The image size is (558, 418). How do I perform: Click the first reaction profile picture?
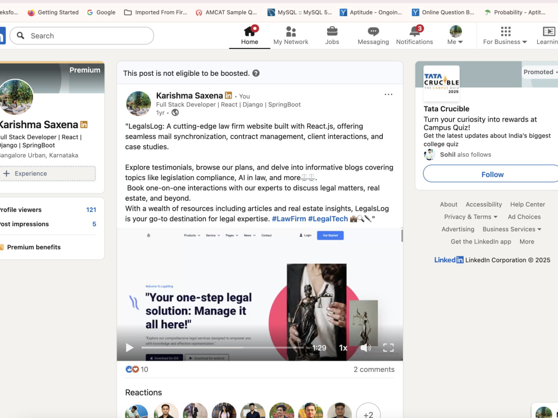pos(137,412)
